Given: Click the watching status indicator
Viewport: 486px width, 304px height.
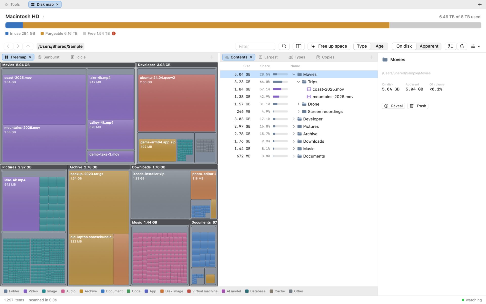Looking at the screenshot, I should 472,300.
